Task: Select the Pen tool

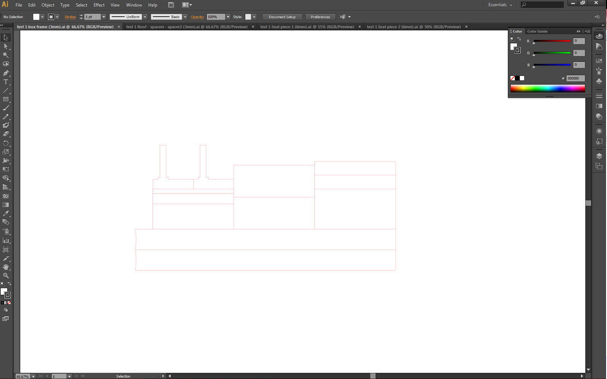Action: point(6,73)
